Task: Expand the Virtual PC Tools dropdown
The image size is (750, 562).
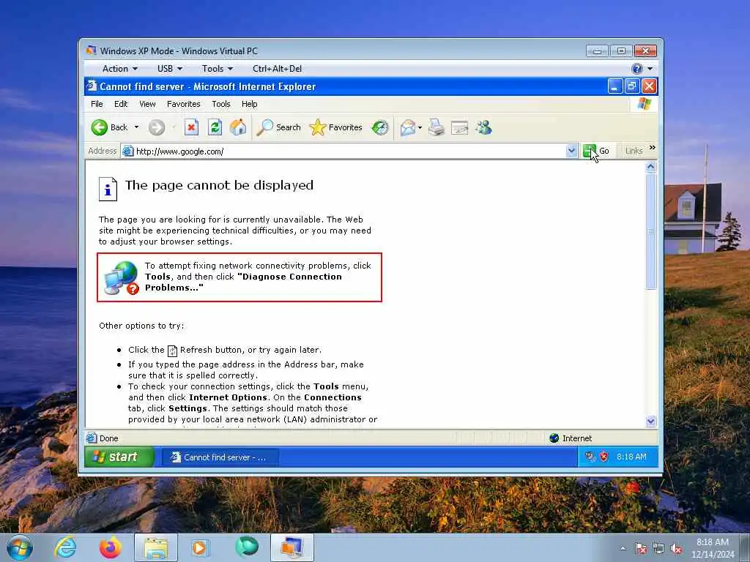Action: coord(218,69)
